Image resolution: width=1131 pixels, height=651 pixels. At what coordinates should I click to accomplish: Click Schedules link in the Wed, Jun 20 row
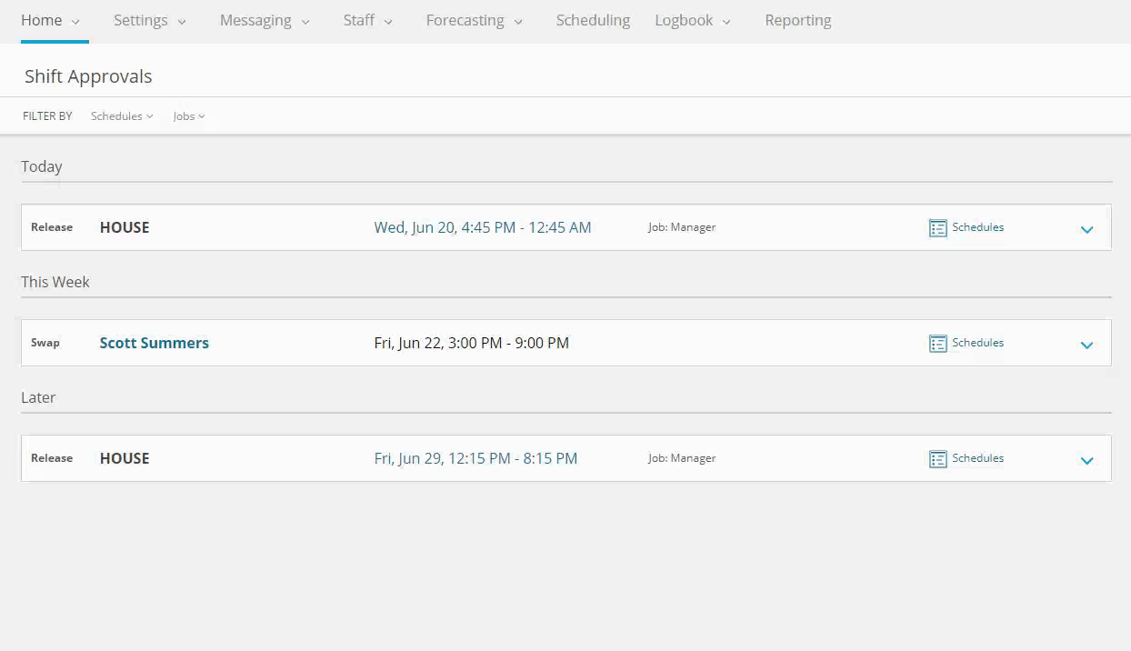point(978,227)
